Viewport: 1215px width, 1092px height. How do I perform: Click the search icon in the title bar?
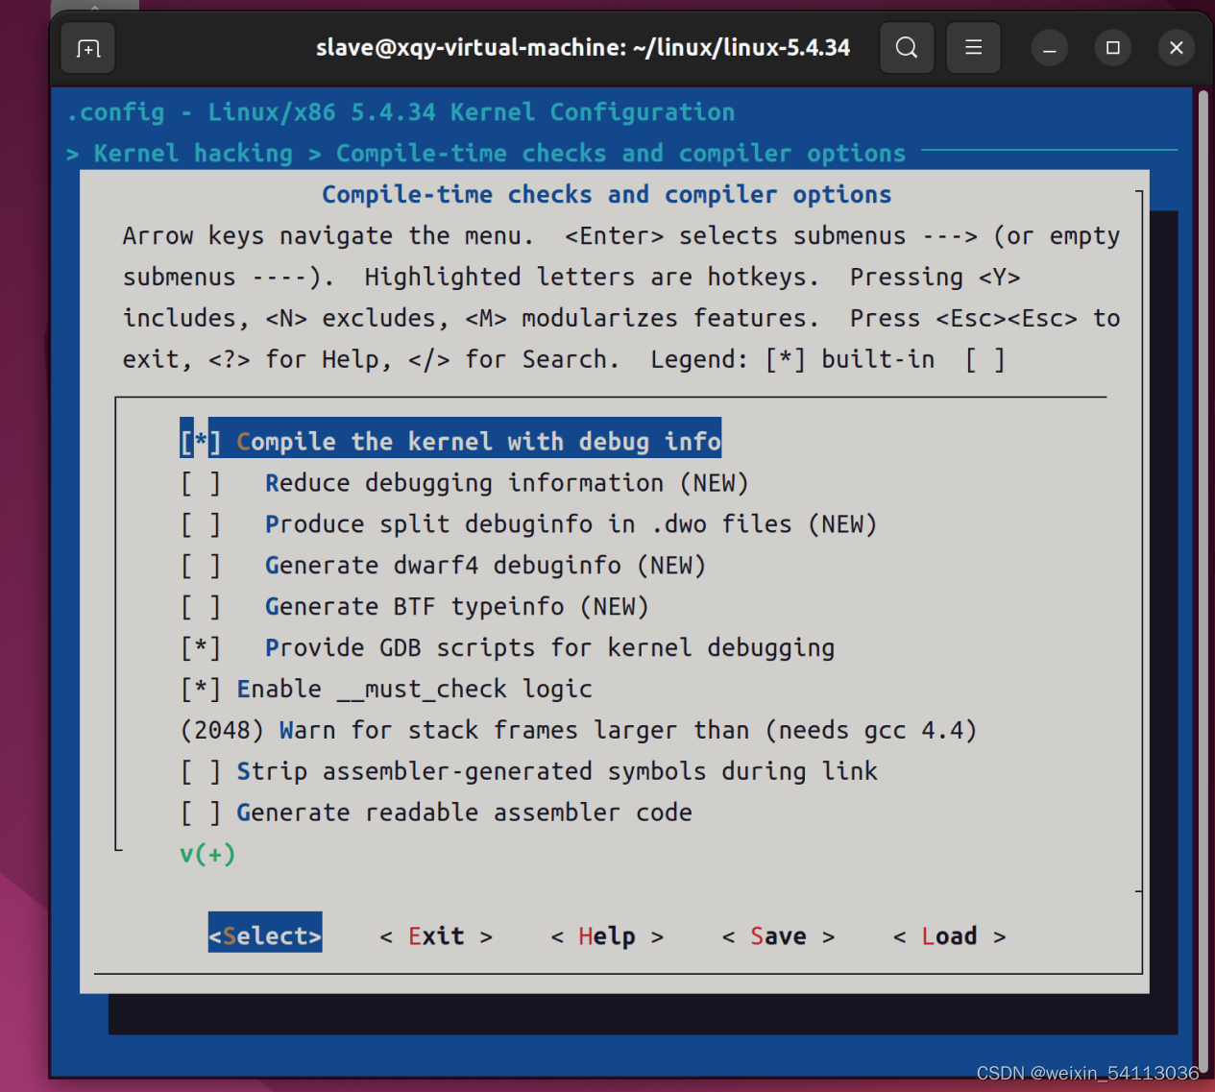pos(906,47)
